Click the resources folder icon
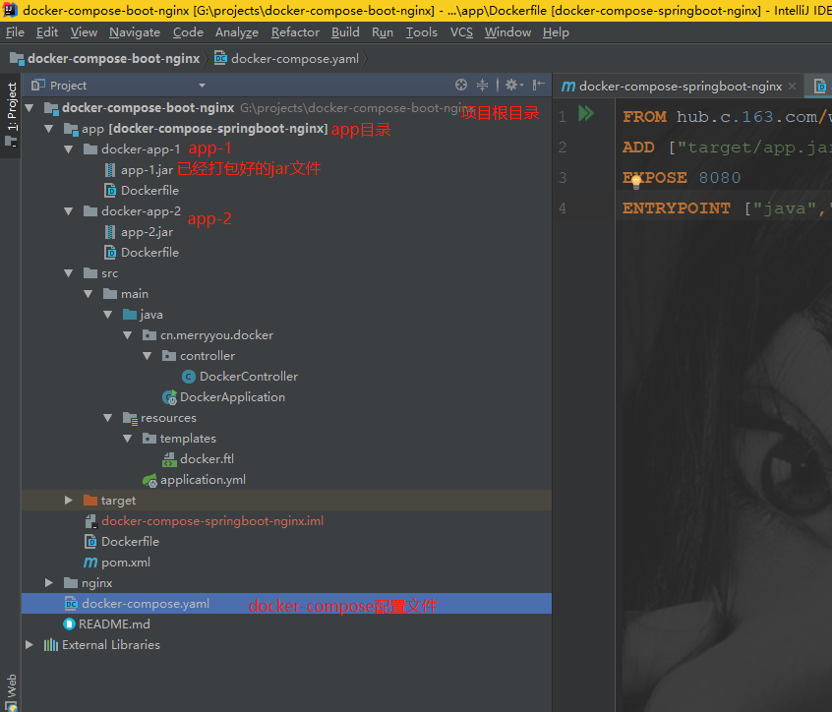 point(130,418)
